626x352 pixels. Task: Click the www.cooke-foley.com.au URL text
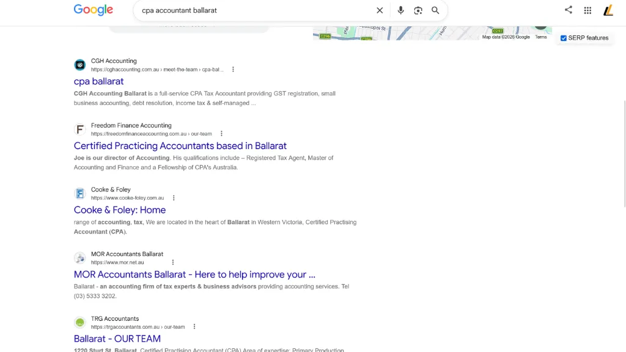127,198
